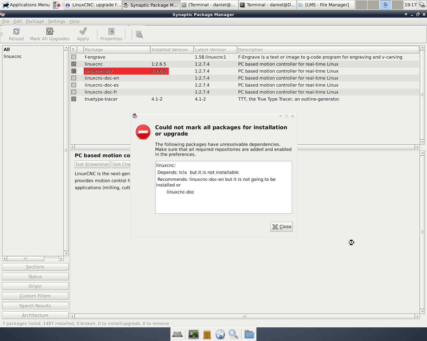Screen dimensions: 427x341
Task: Click the Status filter button
Action: point(35,277)
